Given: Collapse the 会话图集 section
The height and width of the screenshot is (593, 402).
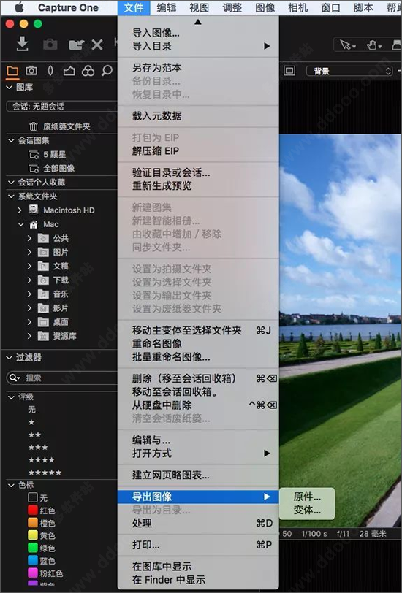Looking at the screenshot, I should tap(11, 140).
